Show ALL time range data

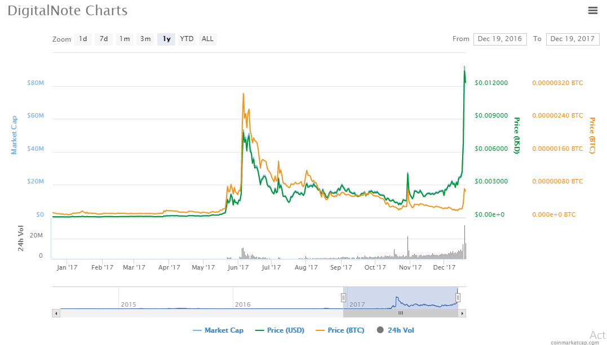207,39
